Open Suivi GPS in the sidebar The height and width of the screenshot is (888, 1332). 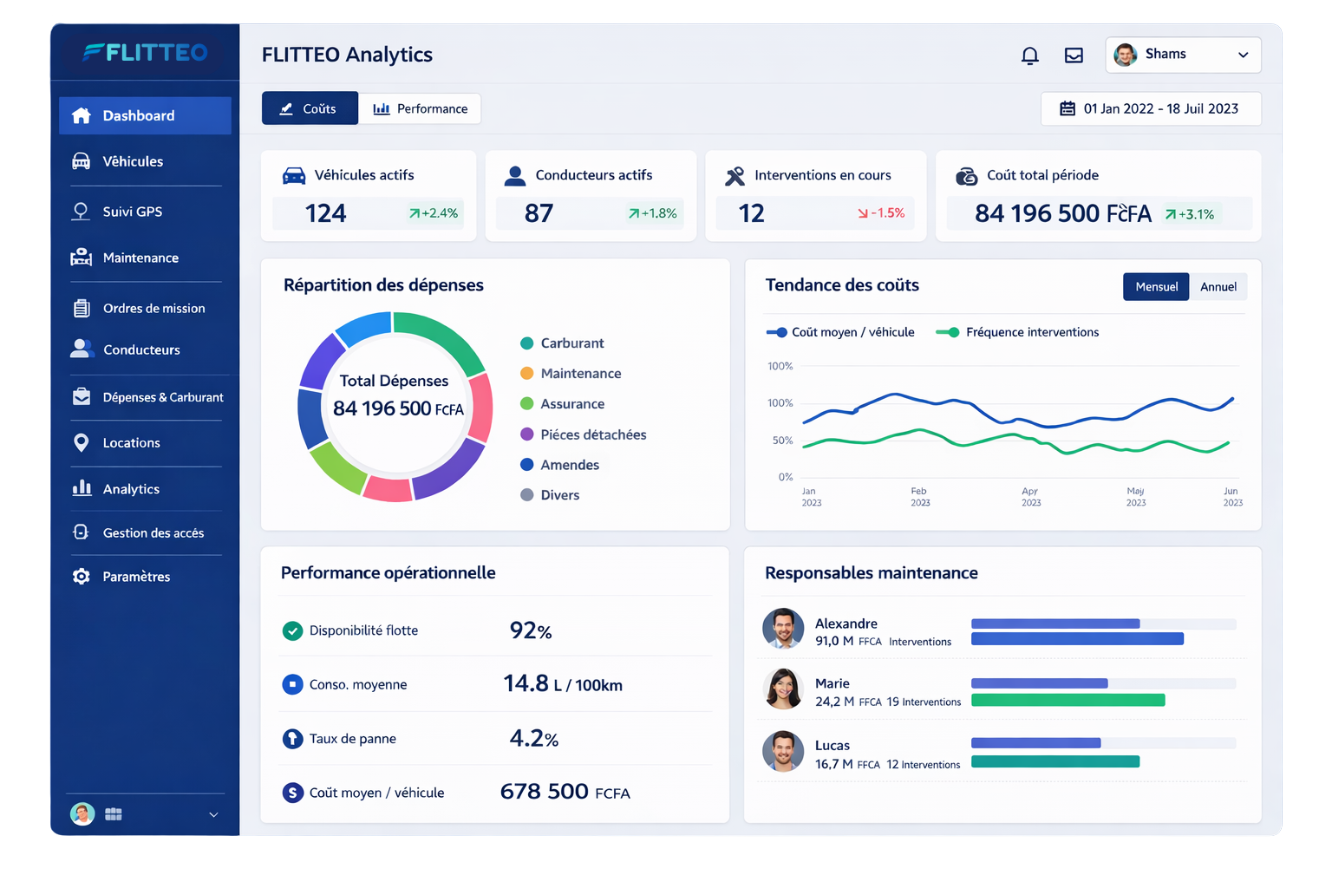coord(145,211)
